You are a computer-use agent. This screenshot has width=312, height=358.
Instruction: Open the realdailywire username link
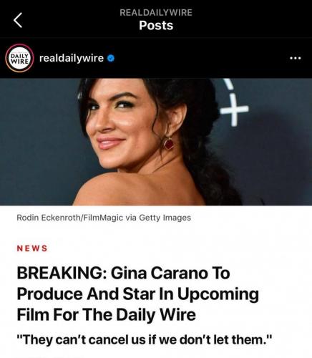(x=72, y=58)
